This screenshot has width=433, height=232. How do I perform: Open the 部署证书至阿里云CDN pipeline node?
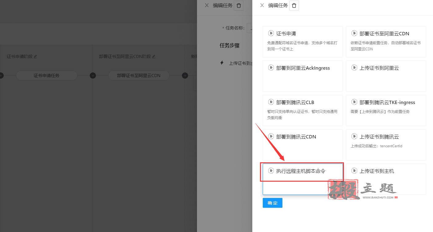pyautogui.click(x=139, y=75)
